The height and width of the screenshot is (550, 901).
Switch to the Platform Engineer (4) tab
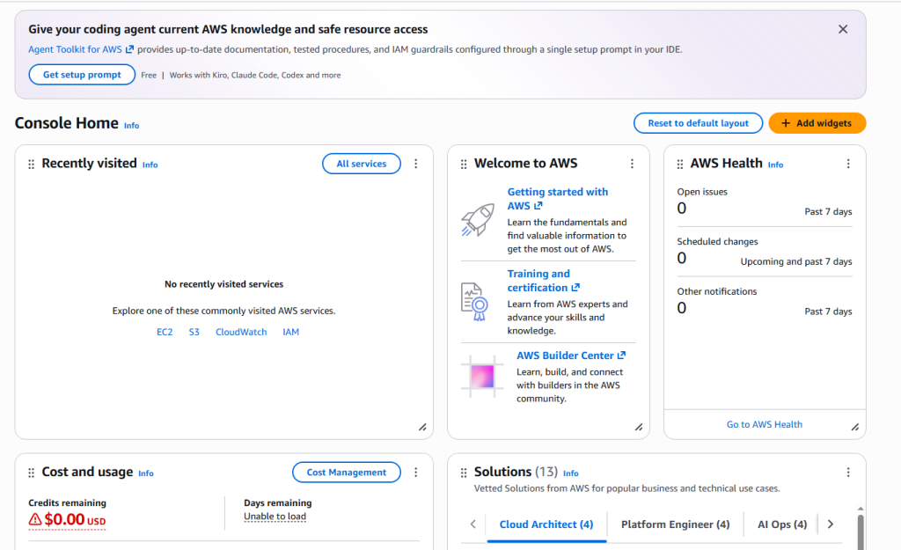[675, 524]
